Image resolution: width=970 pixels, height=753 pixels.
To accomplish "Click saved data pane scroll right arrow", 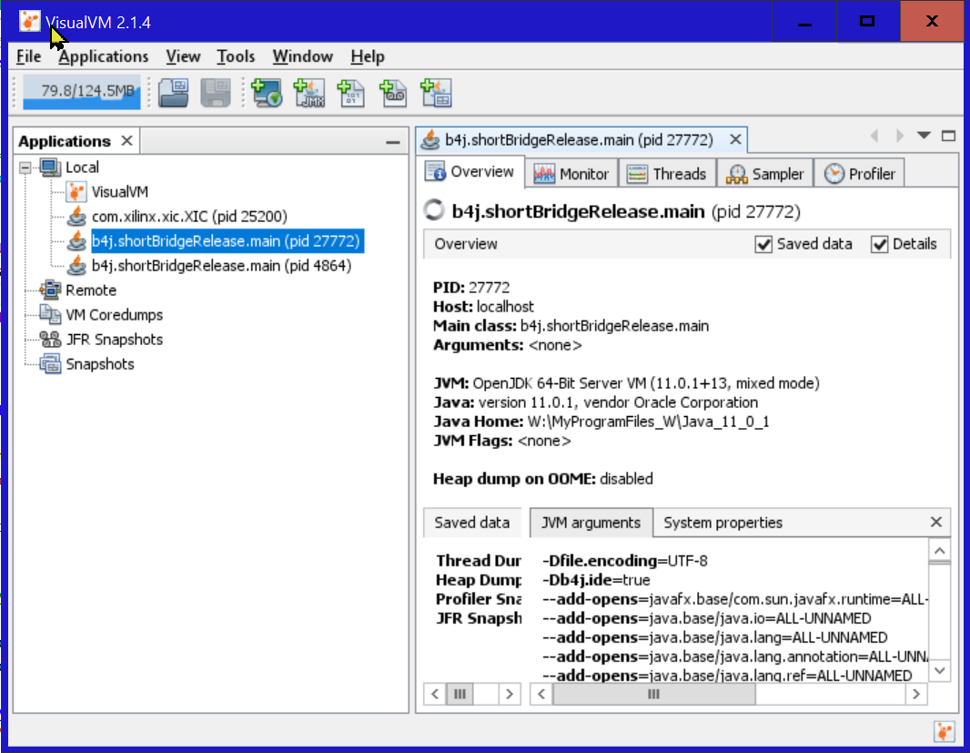I will coord(510,694).
